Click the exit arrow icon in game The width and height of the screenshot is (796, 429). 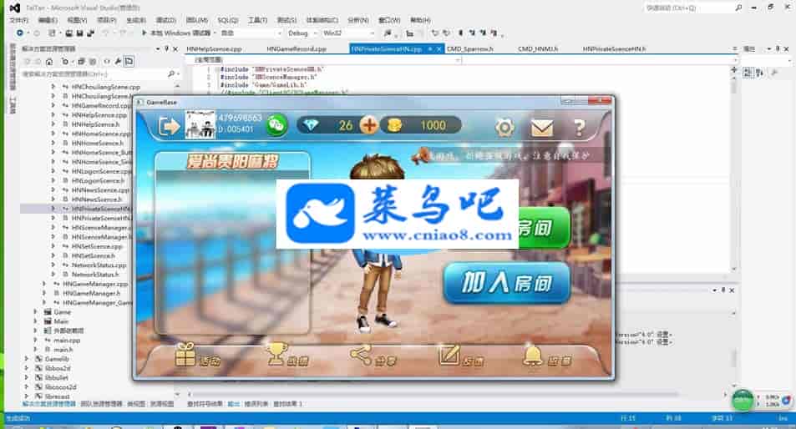click(x=169, y=125)
